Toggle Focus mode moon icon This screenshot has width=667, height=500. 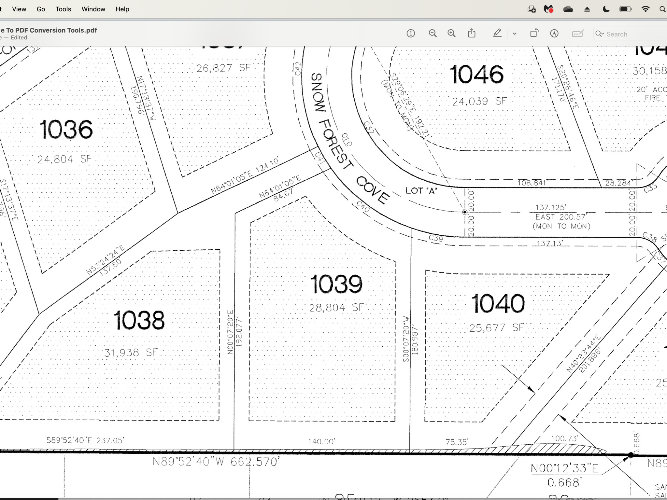[606, 9]
